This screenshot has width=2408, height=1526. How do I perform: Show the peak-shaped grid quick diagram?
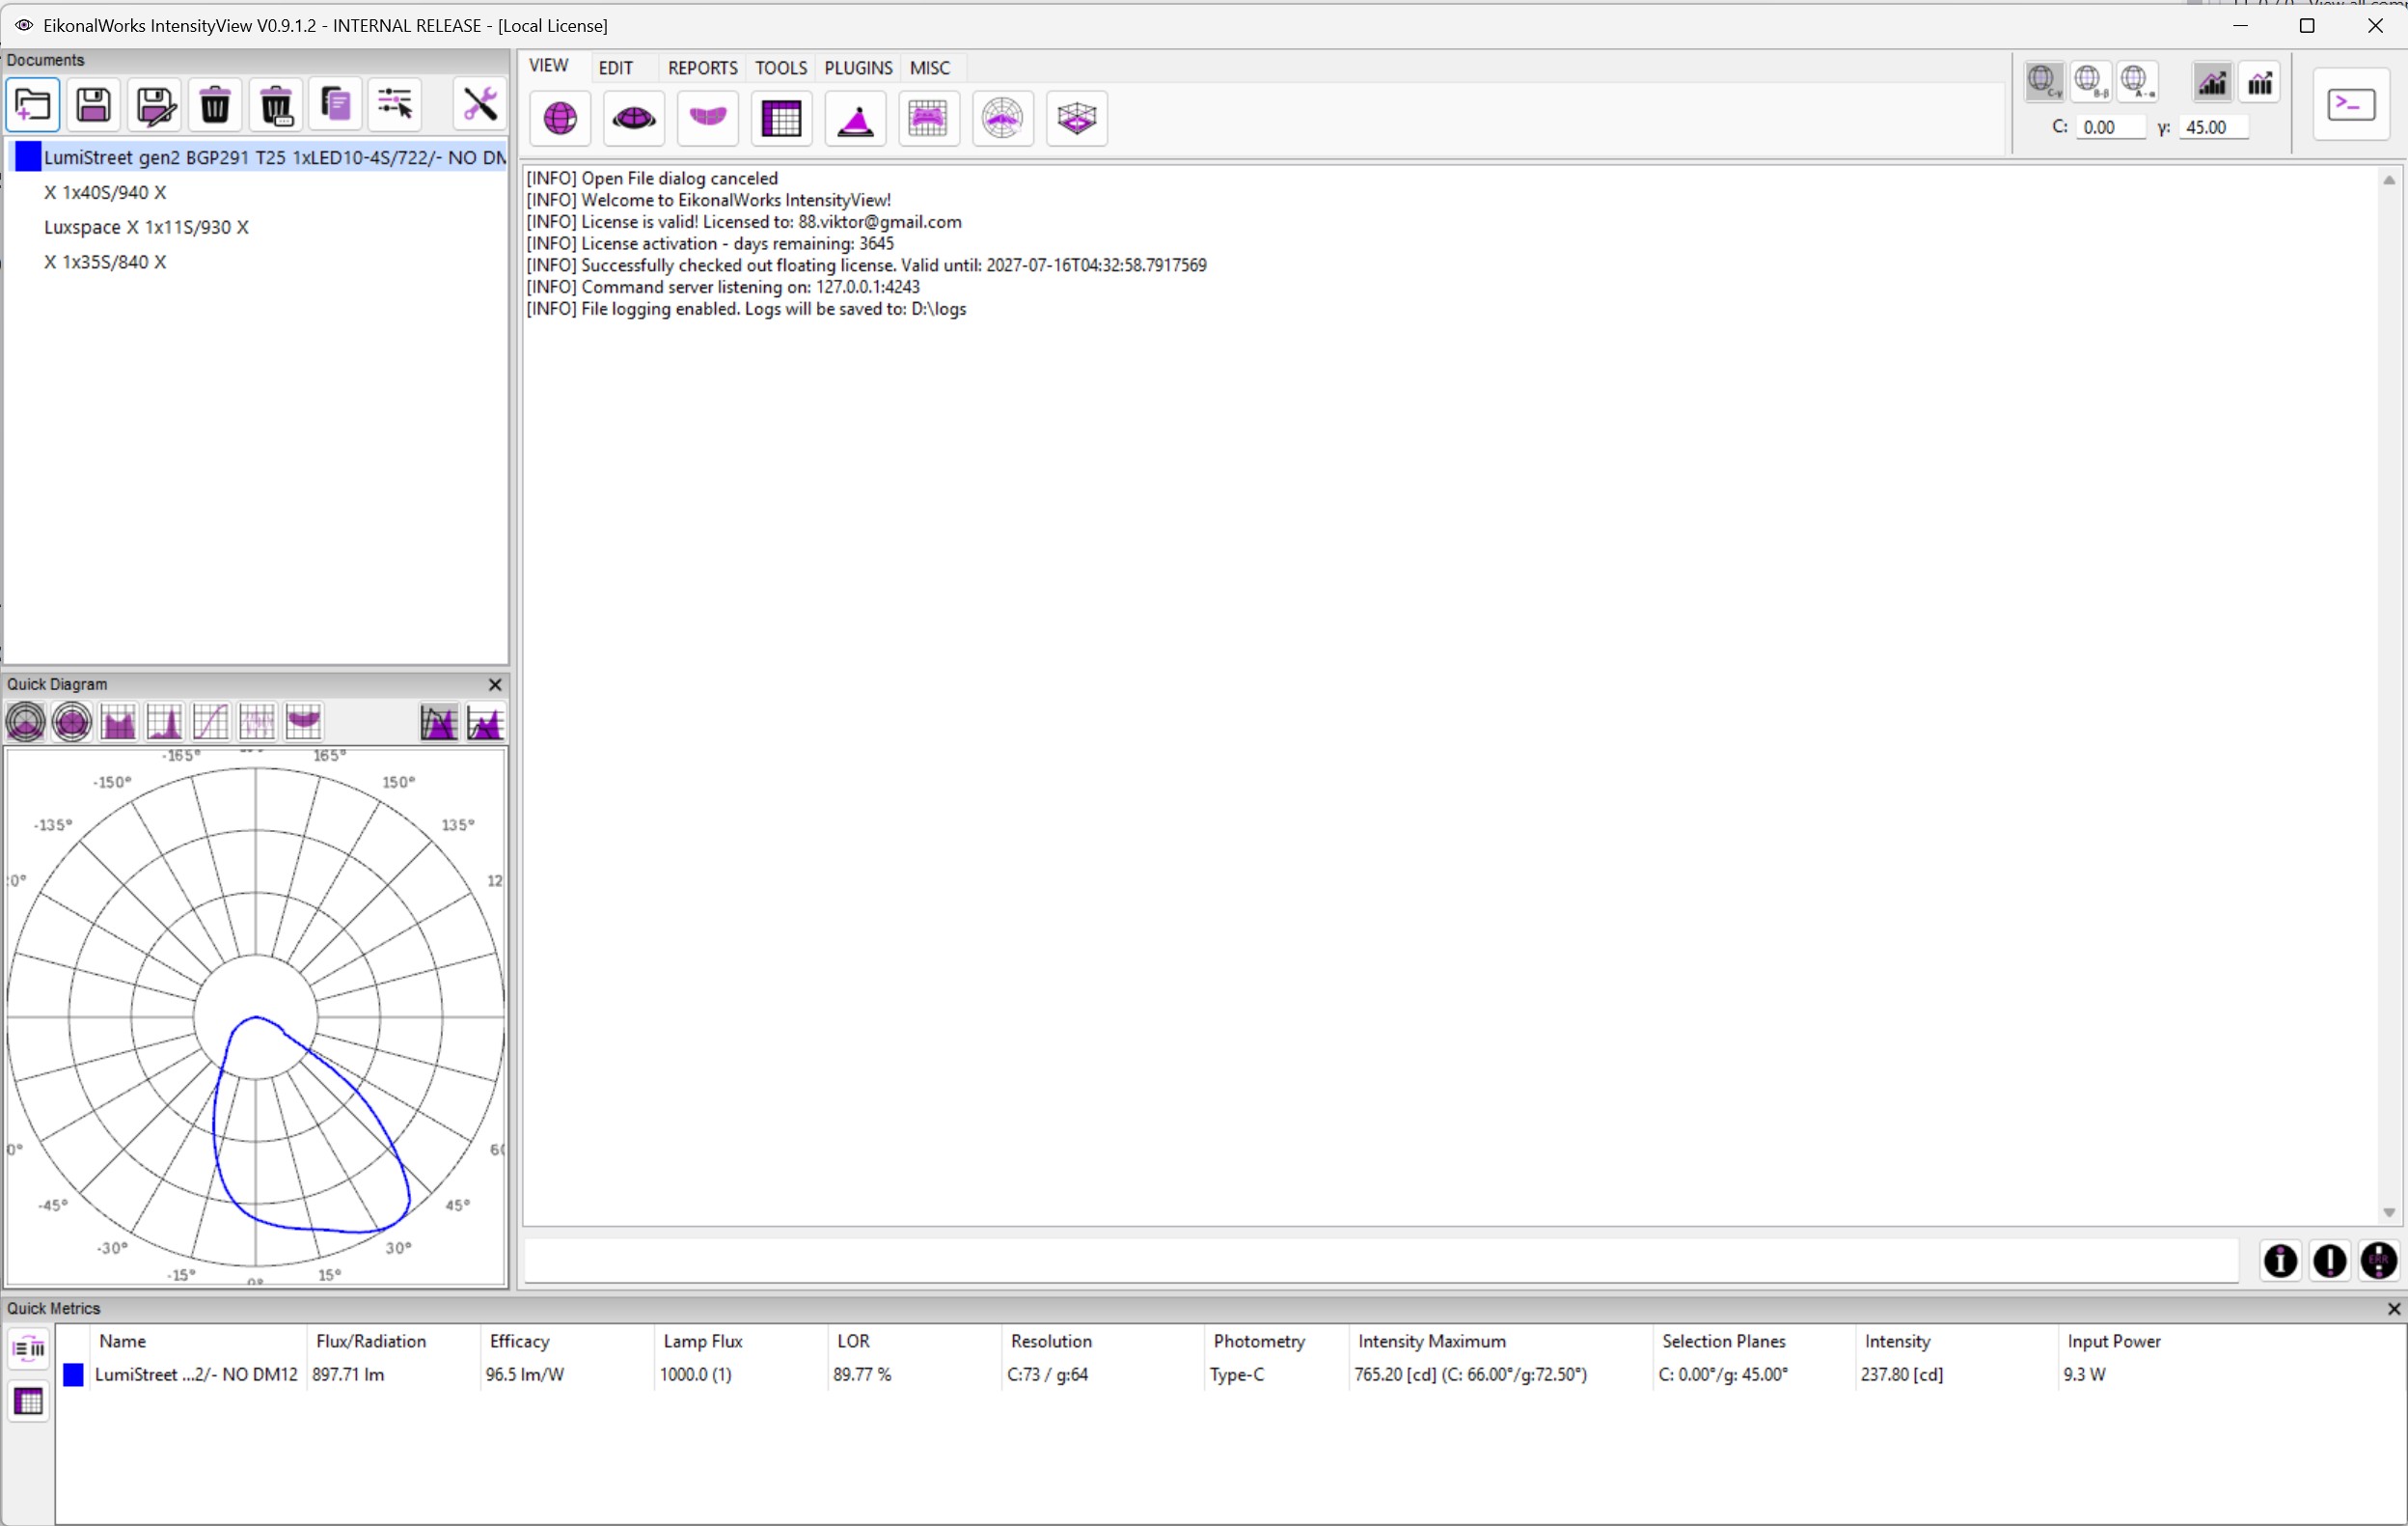164,721
